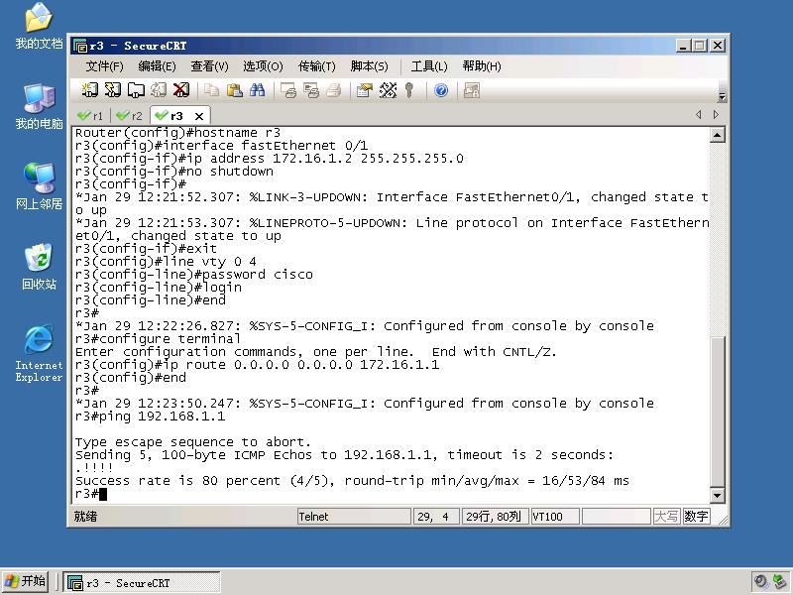Click the lock session toolbar icon
The image size is (793, 595).
[x=472, y=90]
